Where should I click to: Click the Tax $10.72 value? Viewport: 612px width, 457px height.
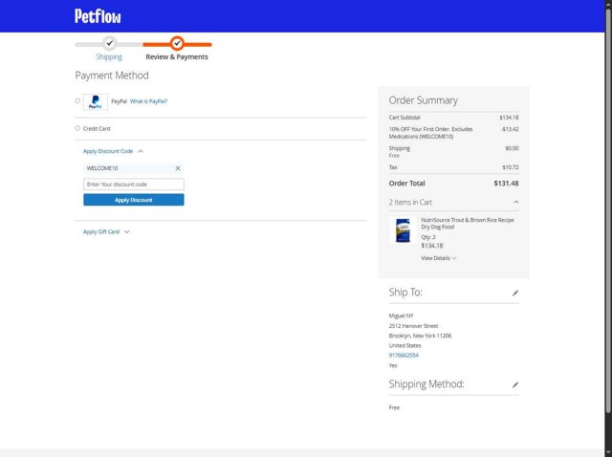[x=511, y=167]
